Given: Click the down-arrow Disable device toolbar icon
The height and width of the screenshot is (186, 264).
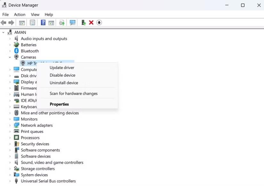Looking at the screenshot, I should coord(99,23).
